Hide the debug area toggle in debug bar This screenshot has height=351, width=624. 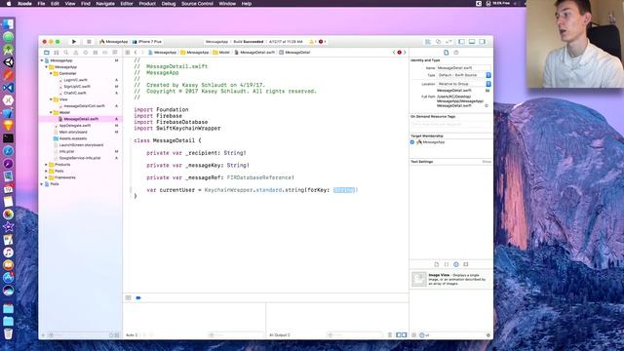(128, 297)
